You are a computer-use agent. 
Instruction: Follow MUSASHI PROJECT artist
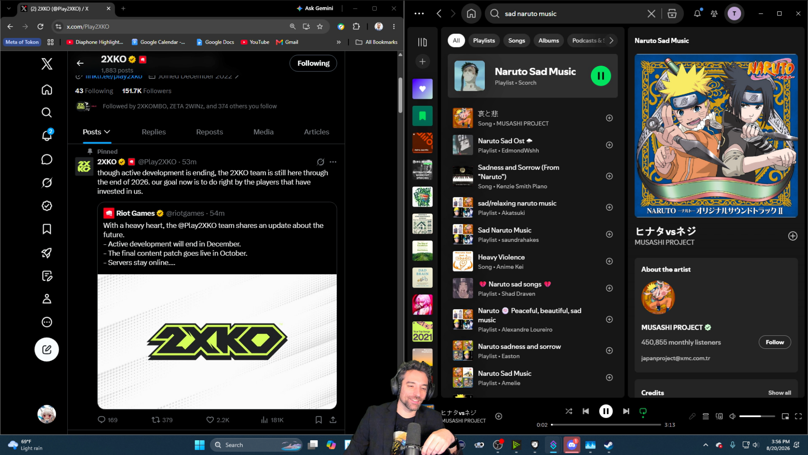775,342
